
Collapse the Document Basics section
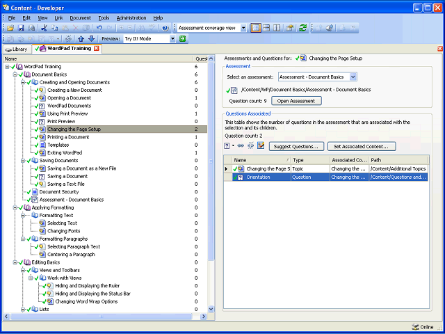15,74
